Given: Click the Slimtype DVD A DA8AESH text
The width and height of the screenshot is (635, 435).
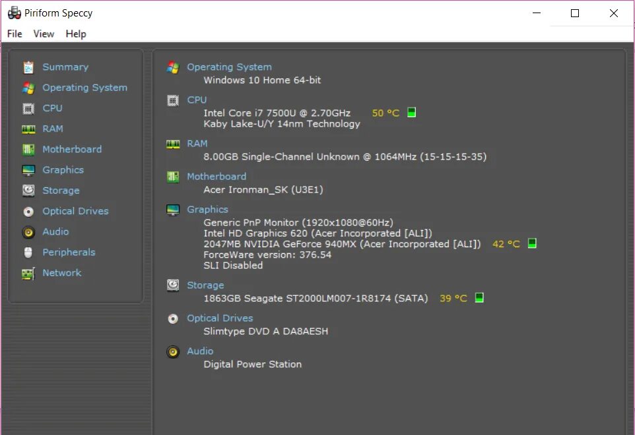Looking at the screenshot, I should pyautogui.click(x=265, y=332).
